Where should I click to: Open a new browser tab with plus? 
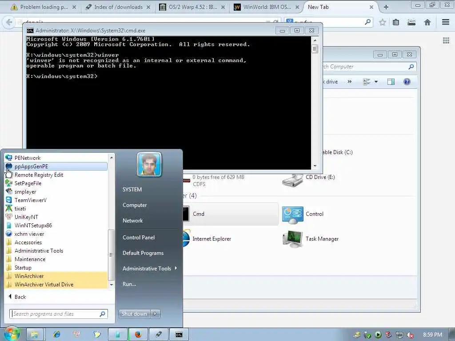(386, 7)
